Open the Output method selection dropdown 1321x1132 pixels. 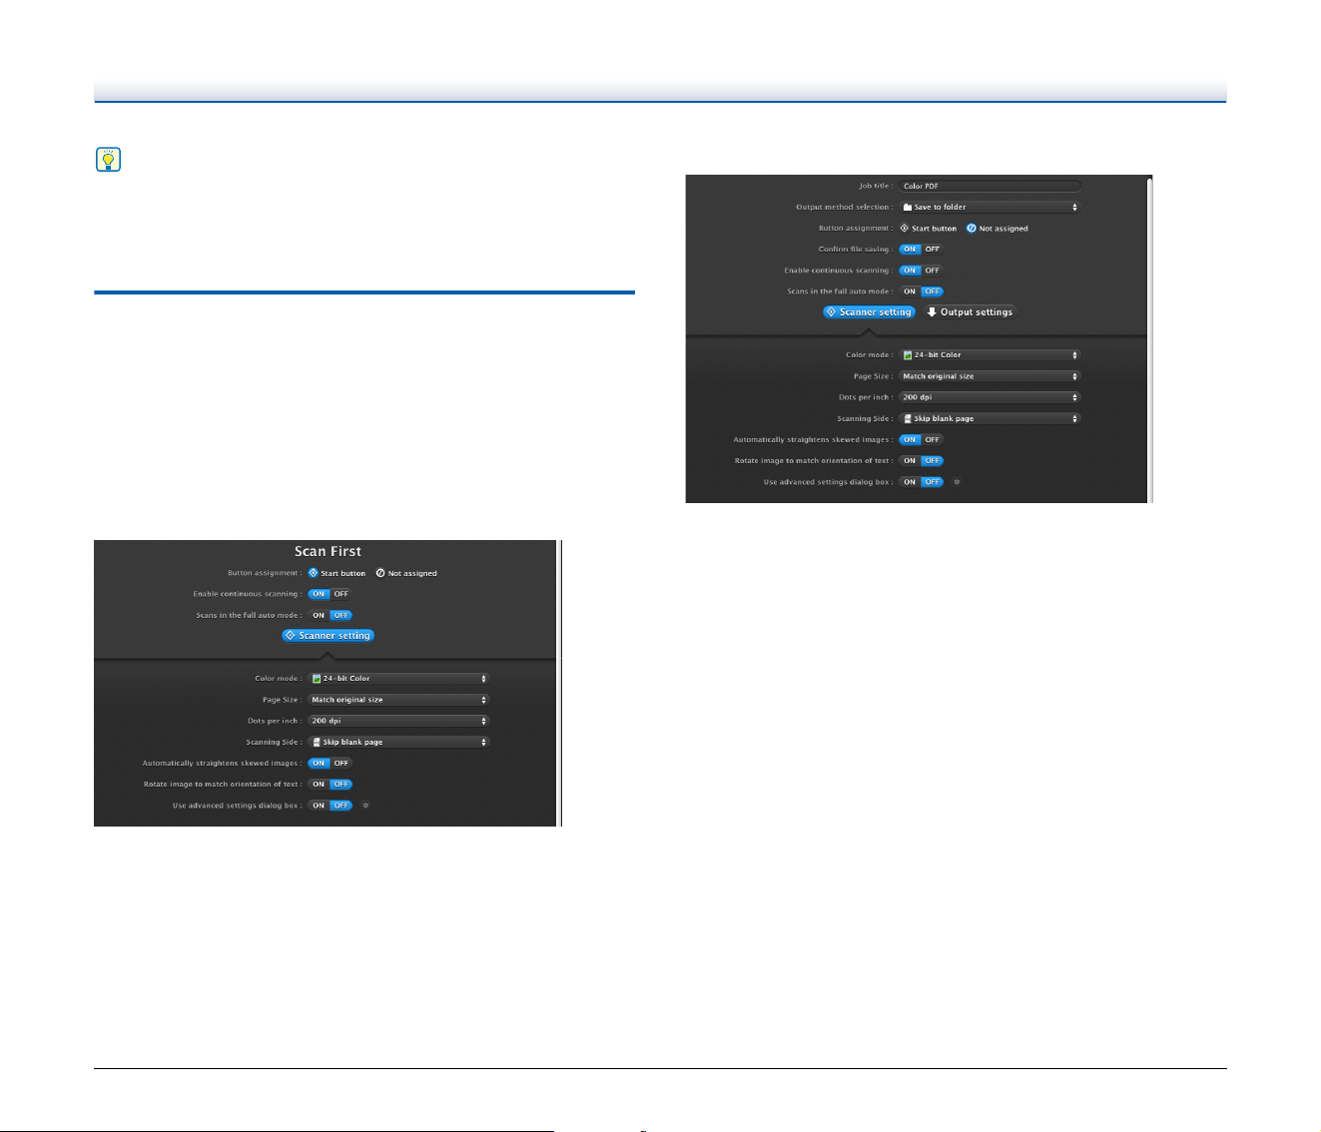coord(990,208)
